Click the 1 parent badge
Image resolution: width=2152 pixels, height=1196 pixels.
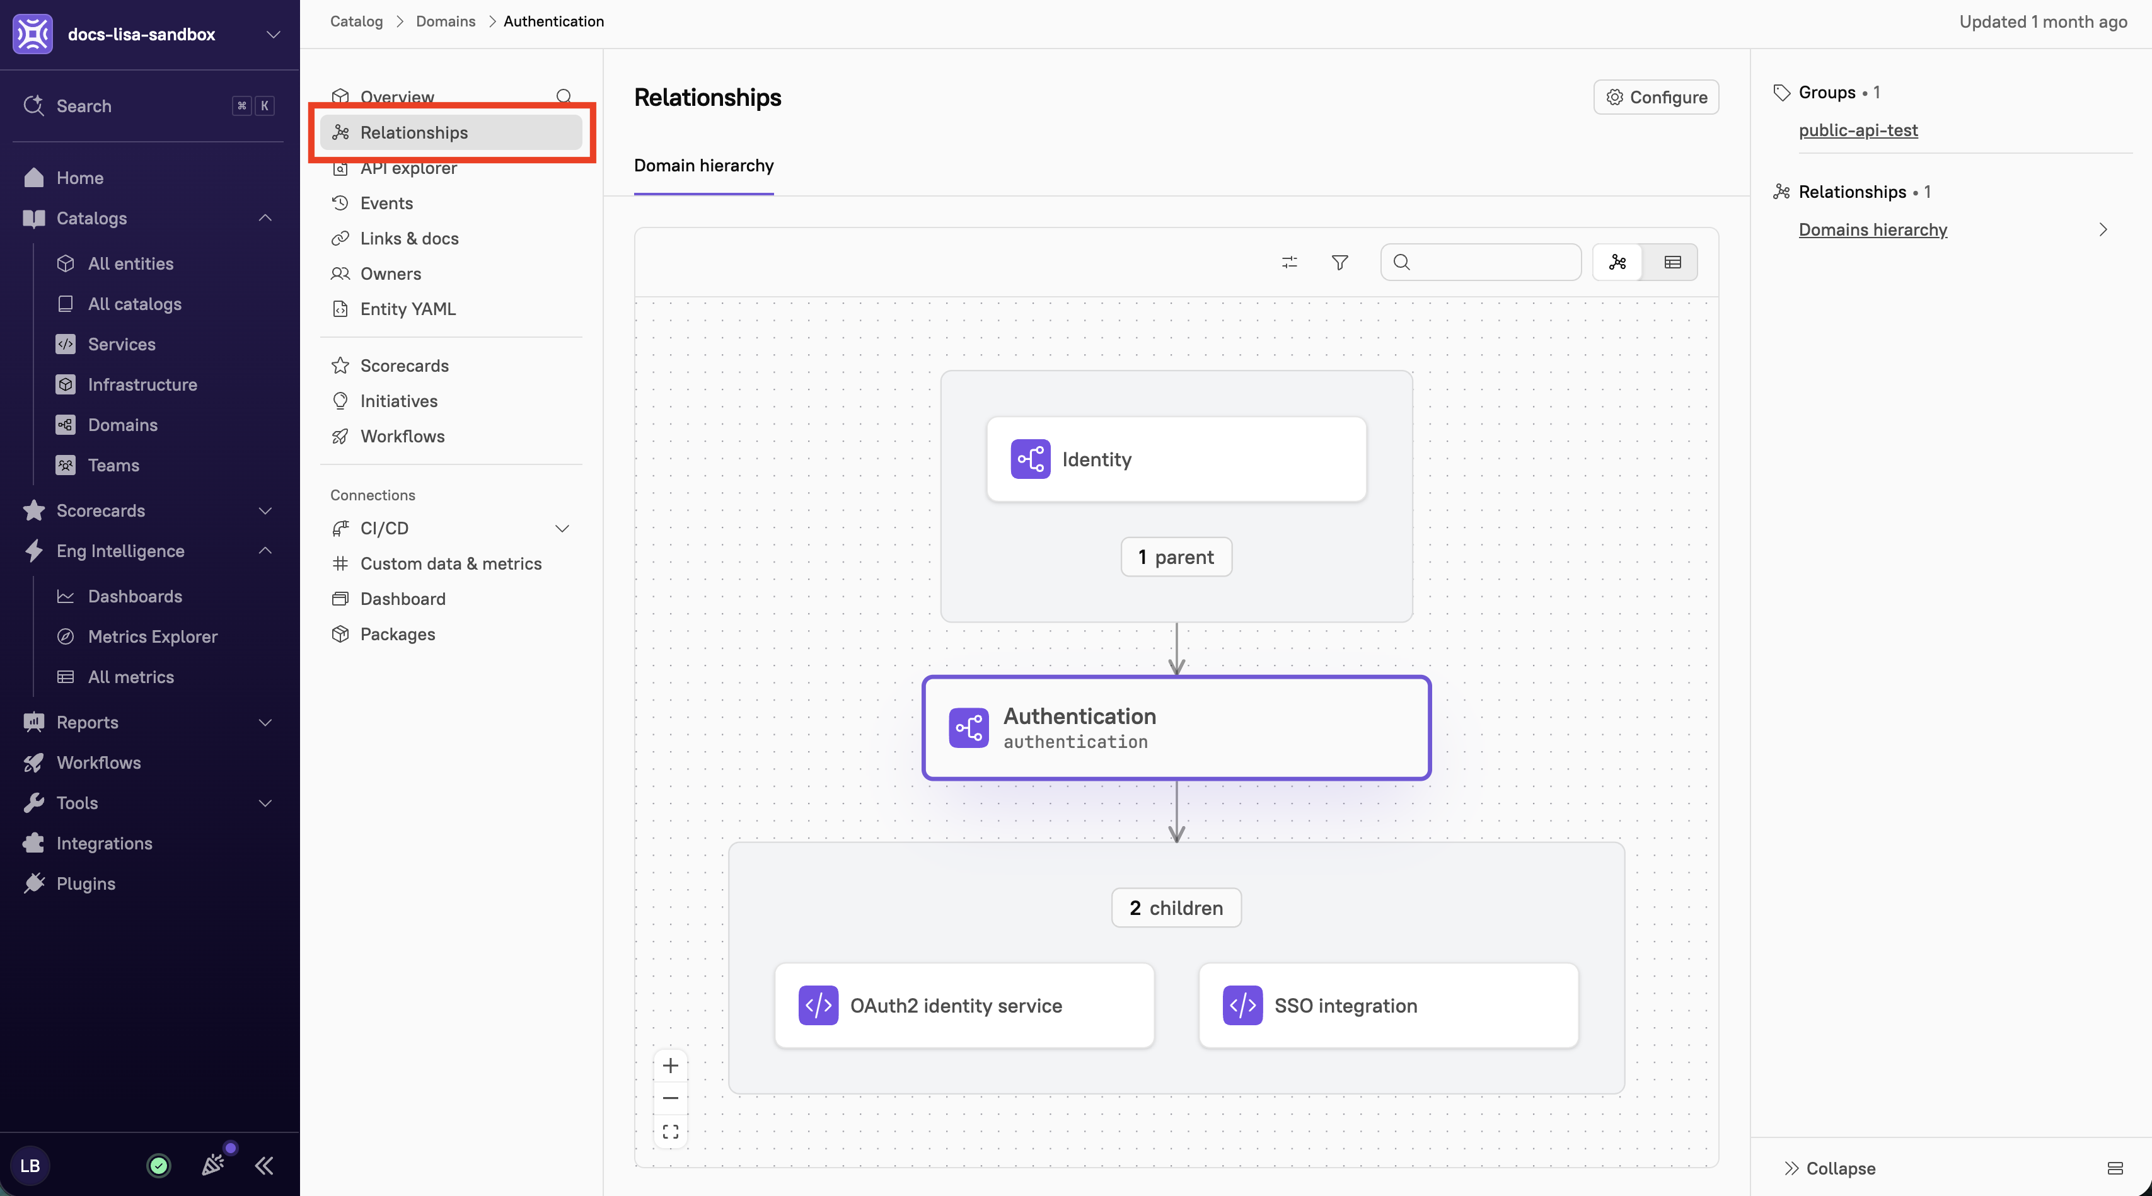[1176, 557]
